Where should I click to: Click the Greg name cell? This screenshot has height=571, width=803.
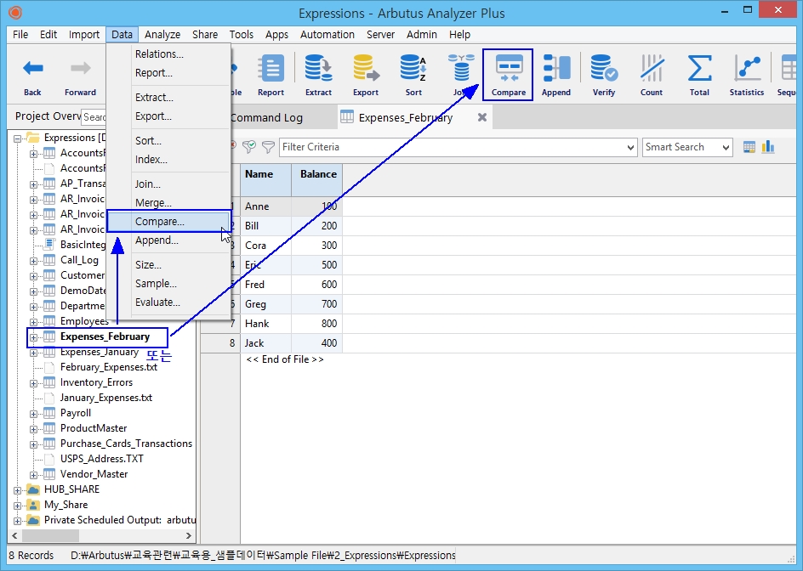pos(265,304)
